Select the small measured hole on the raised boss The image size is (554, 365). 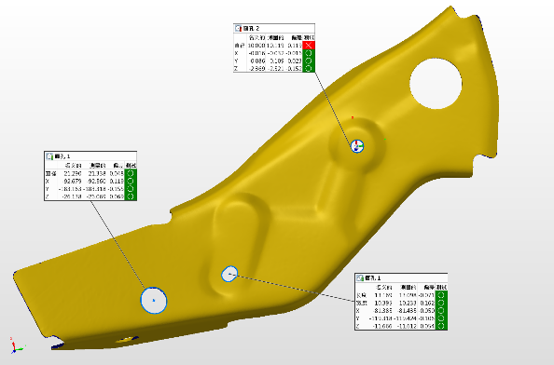pyautogui.click(x=357, y=146)
